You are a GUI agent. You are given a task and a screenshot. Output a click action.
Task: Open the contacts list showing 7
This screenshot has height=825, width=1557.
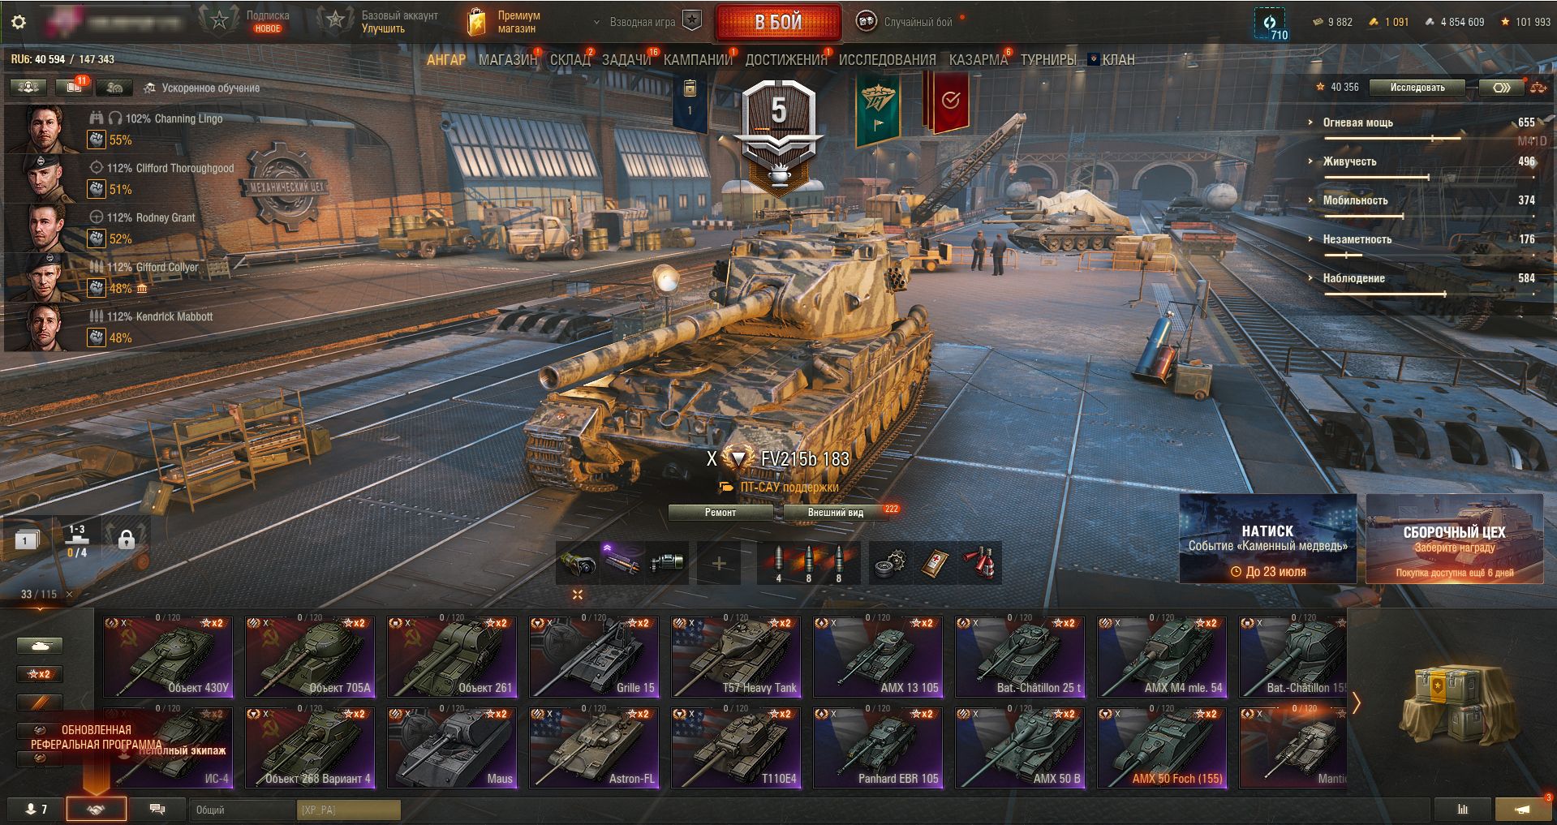coord(36,809)
